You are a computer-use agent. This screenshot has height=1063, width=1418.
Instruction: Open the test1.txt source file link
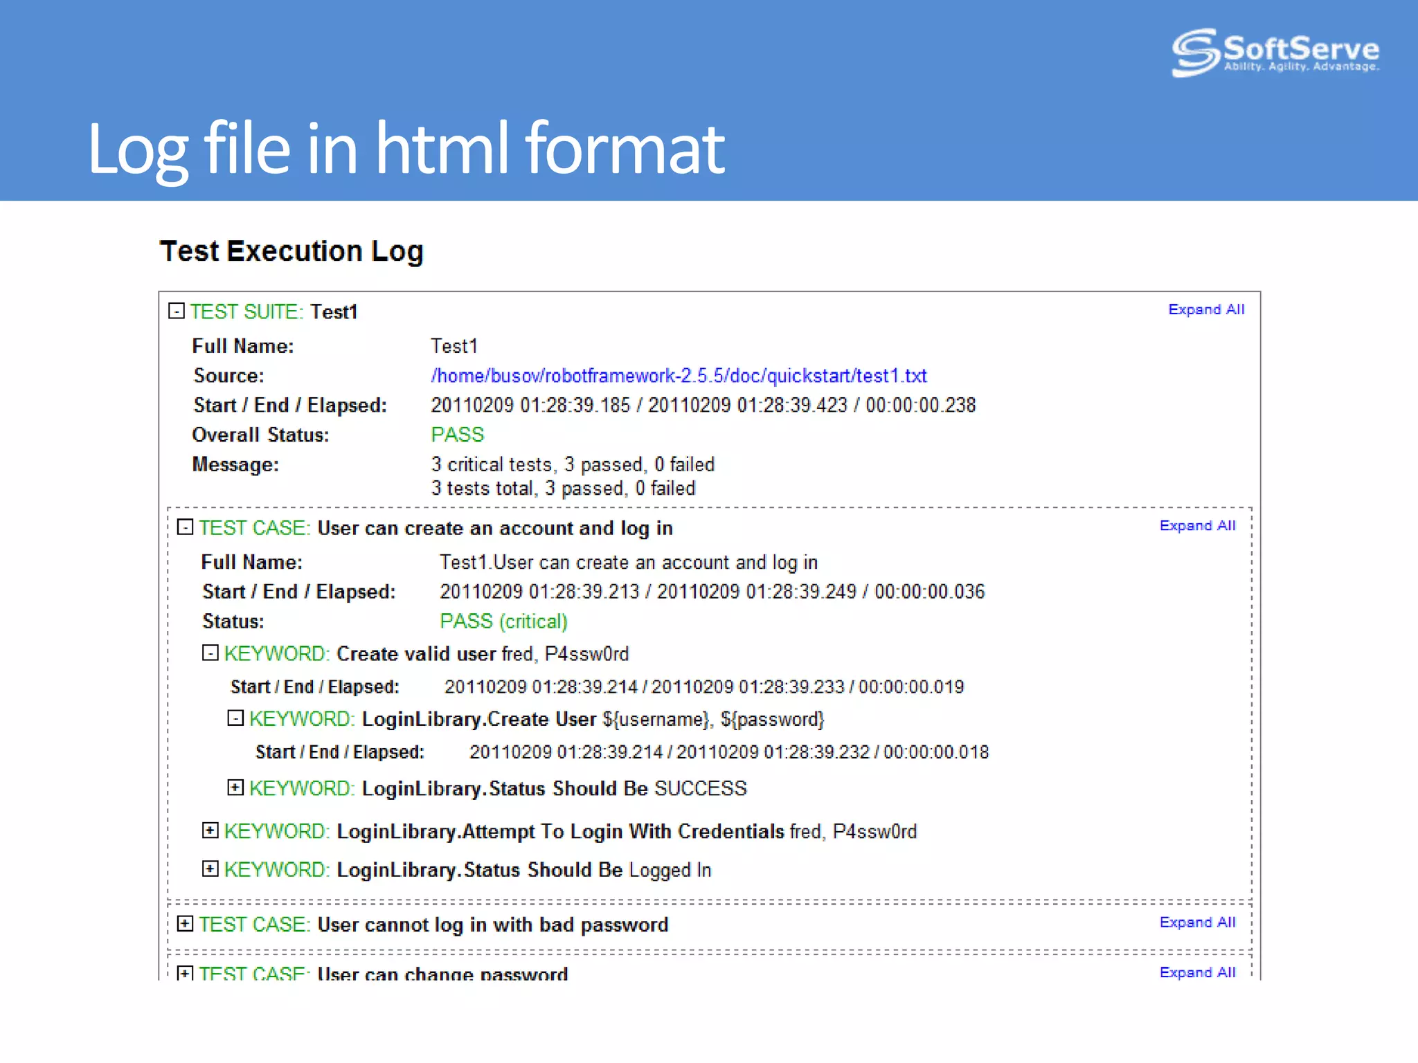coord(679,376)
